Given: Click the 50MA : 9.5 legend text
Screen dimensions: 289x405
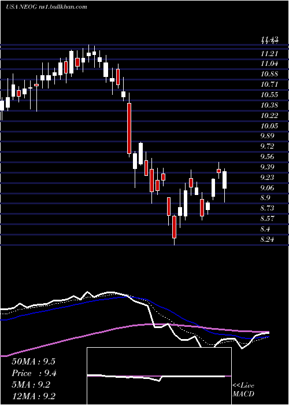Looking at the screenshot, I should pos(34,362).
